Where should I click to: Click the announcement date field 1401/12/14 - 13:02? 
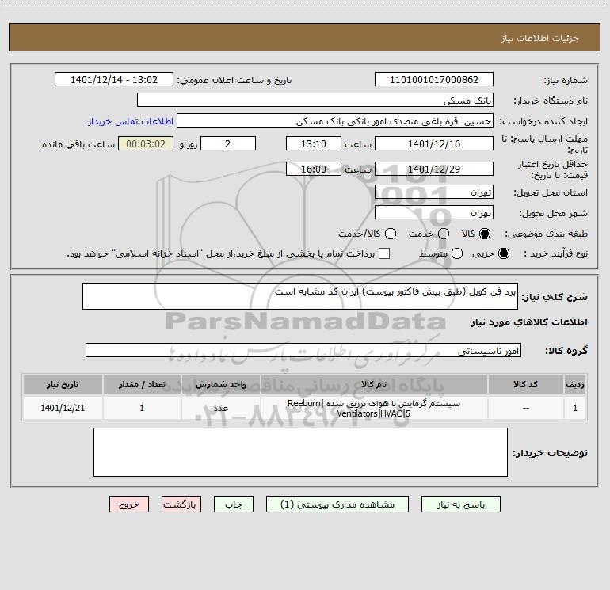(x=113, y=79)
